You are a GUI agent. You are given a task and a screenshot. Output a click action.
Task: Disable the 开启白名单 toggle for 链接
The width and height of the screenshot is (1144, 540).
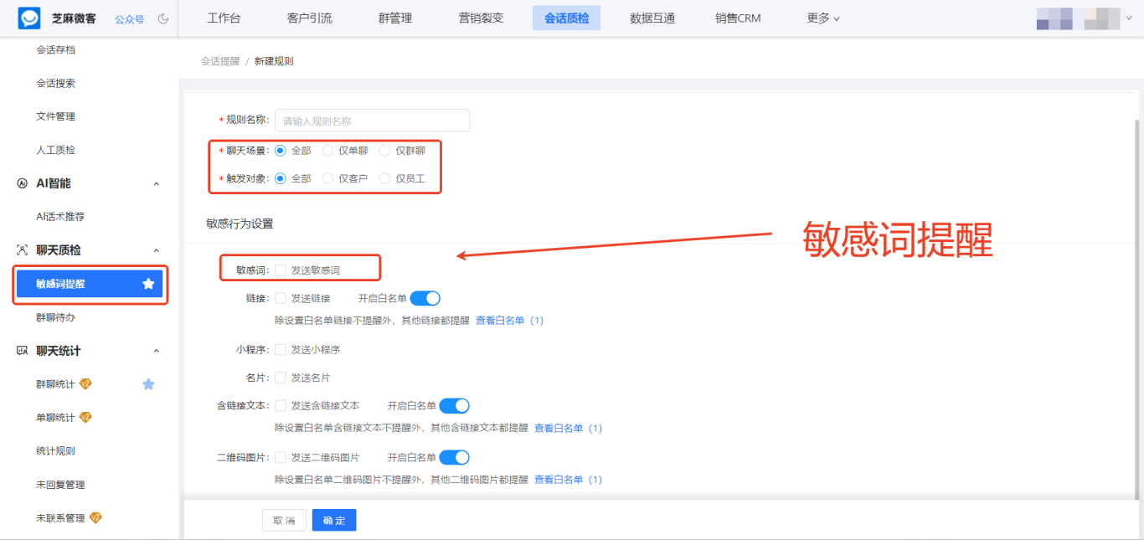[426, 297]
